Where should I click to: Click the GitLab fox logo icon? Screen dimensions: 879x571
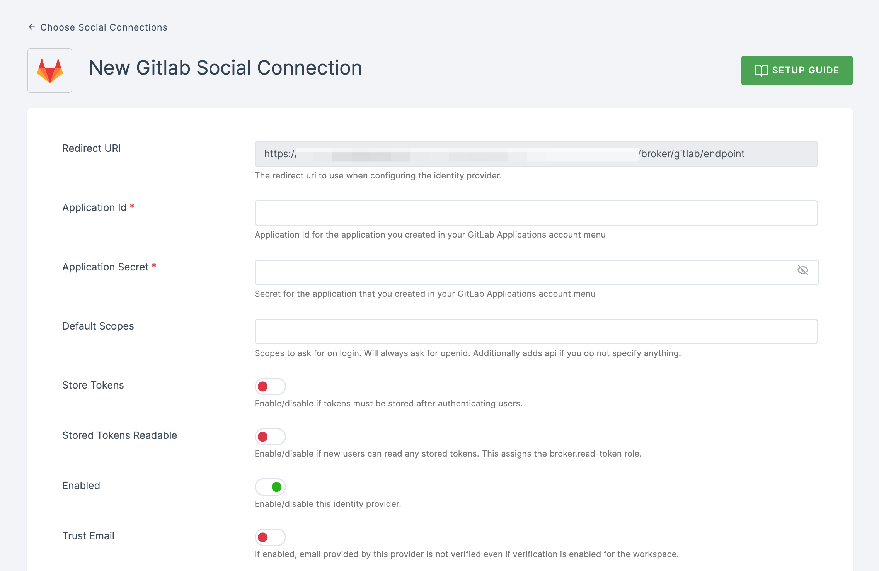tap(50, 70)
